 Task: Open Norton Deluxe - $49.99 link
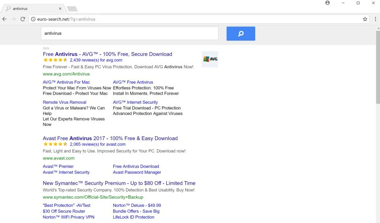[137, 205]
